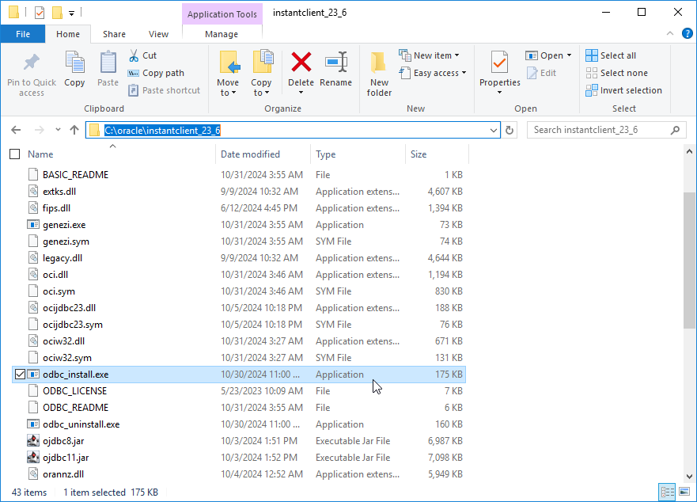697x502 pixels.
Task: Expand the address bar history dropdown
Action: click(494, 130)
